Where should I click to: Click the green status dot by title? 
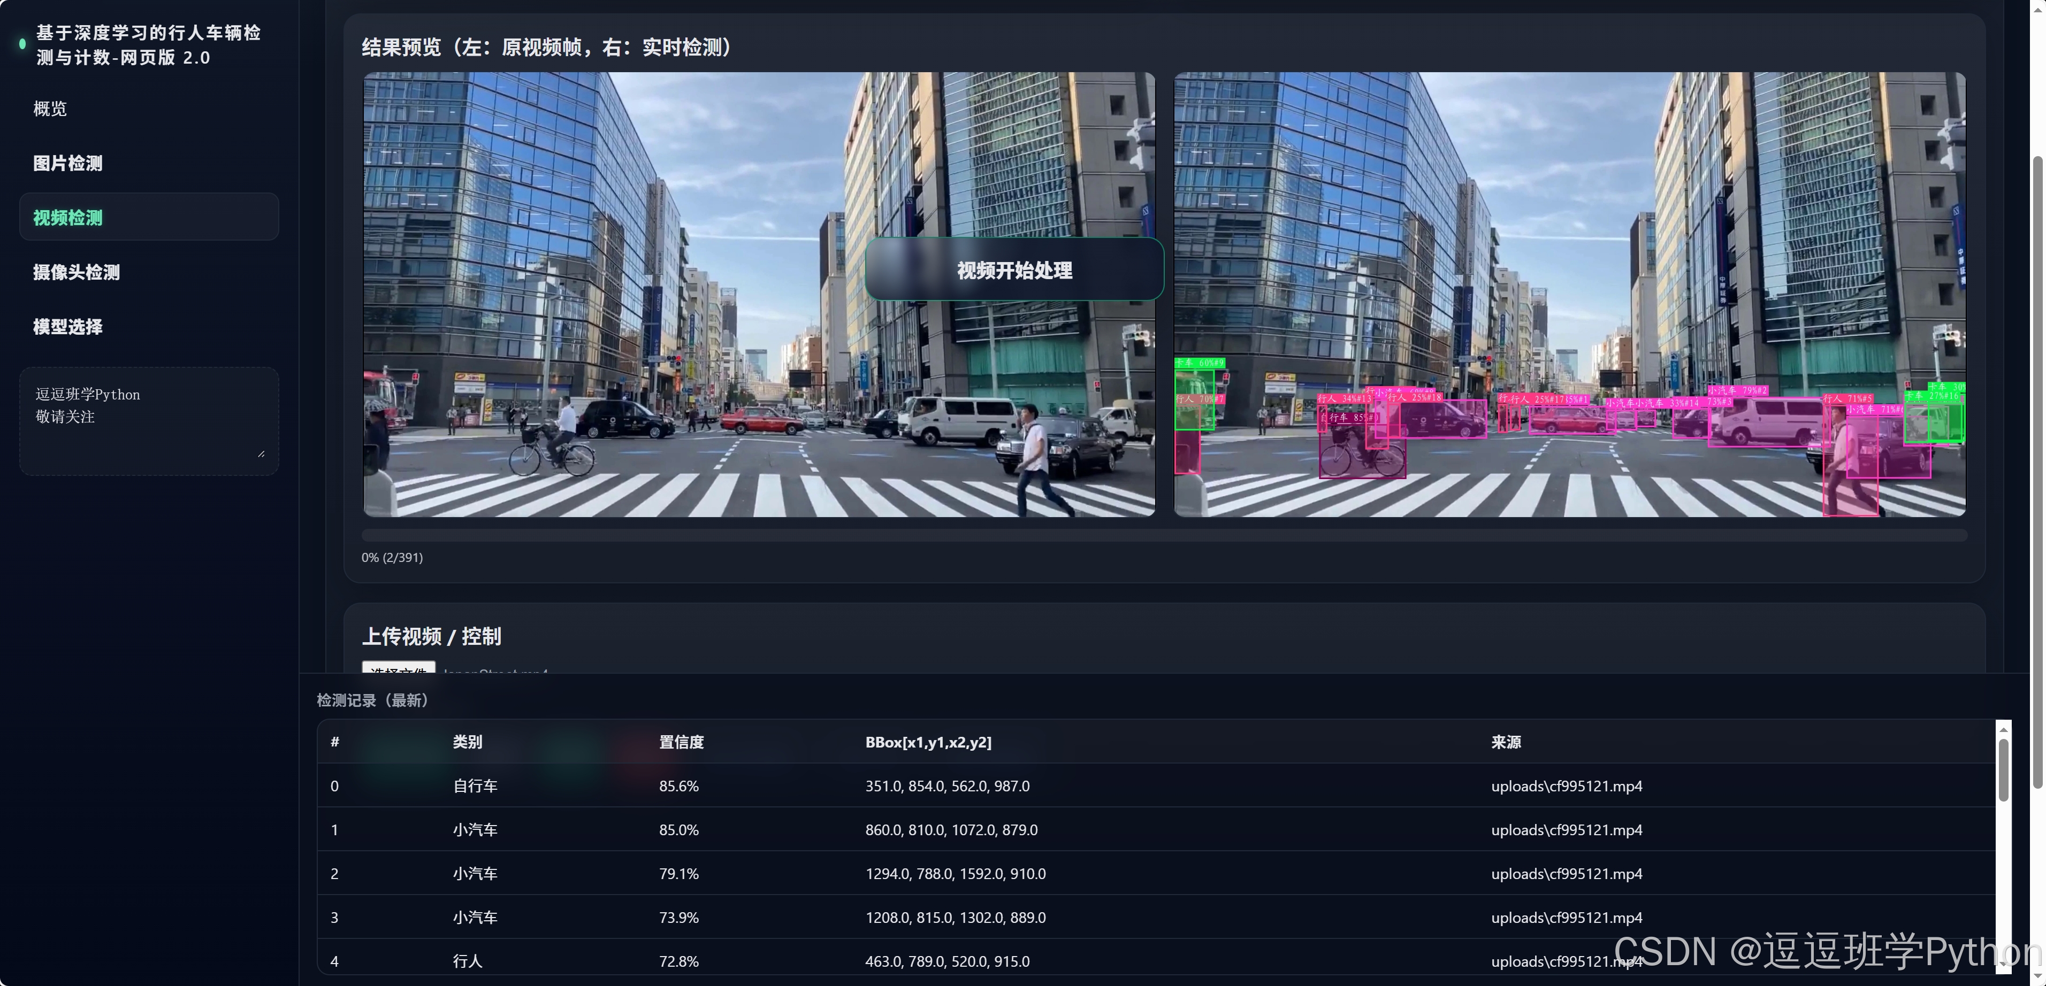click(22, 44)
